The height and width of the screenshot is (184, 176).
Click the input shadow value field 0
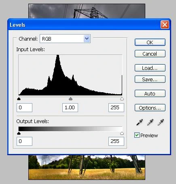(x=24, y=108)
